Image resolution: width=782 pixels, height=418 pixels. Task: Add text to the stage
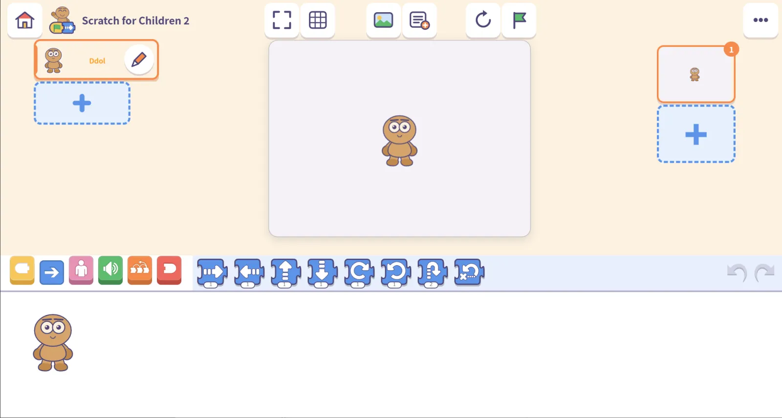click(419, 21)
